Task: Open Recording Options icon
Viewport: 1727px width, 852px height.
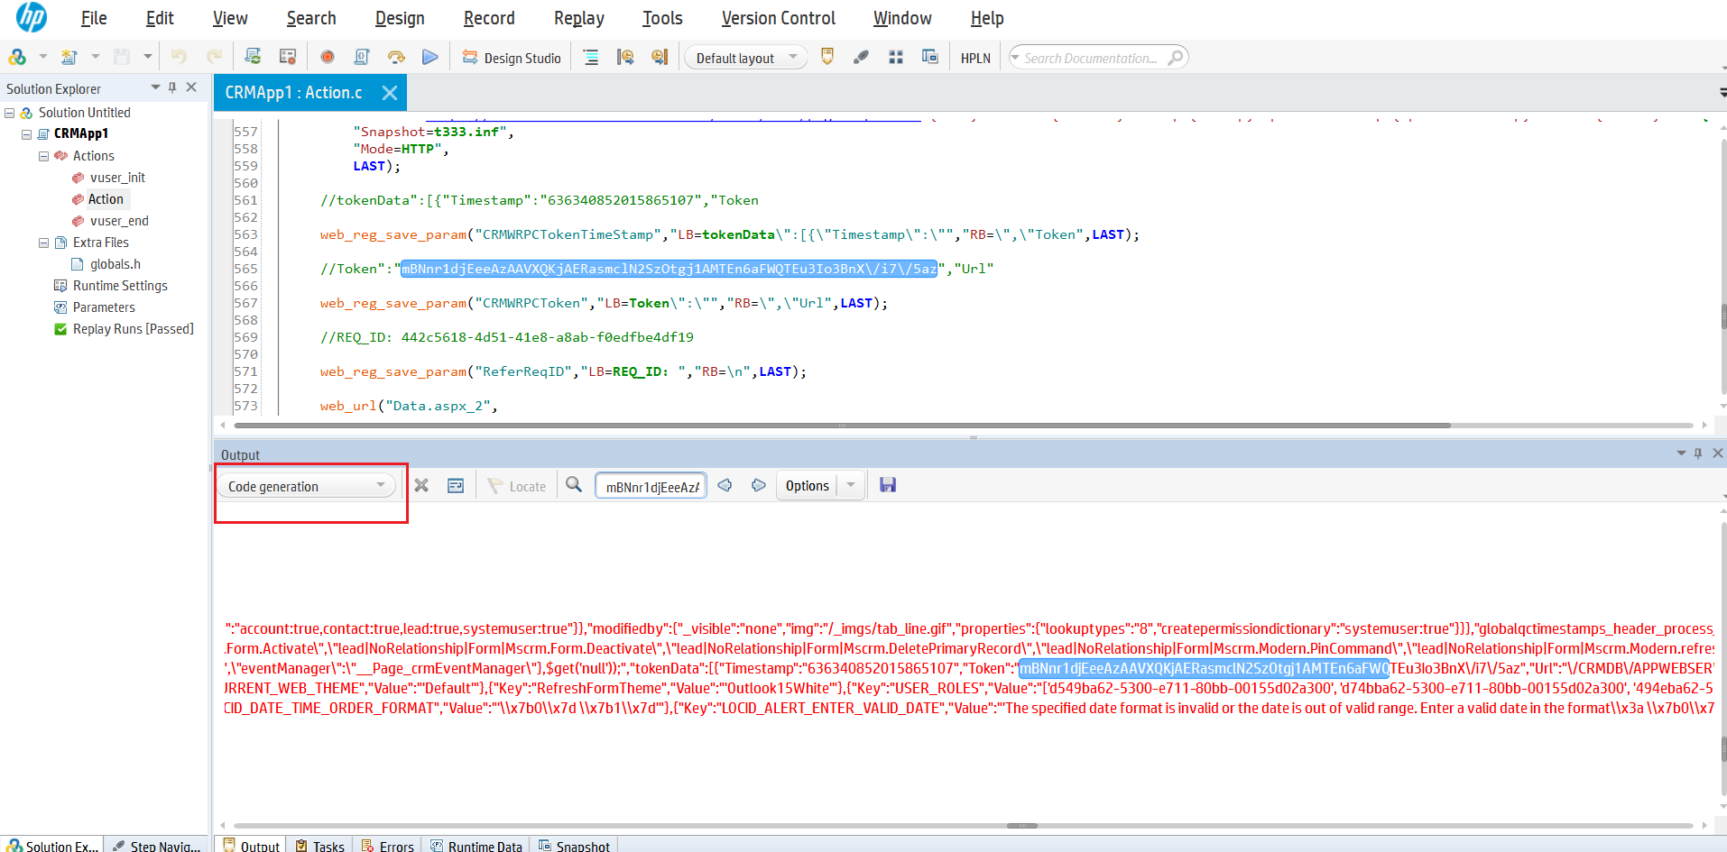Action: point(288,57)
